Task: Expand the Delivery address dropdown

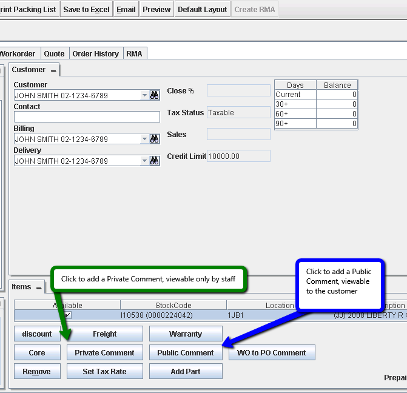Action: click(x=144, y=161)
